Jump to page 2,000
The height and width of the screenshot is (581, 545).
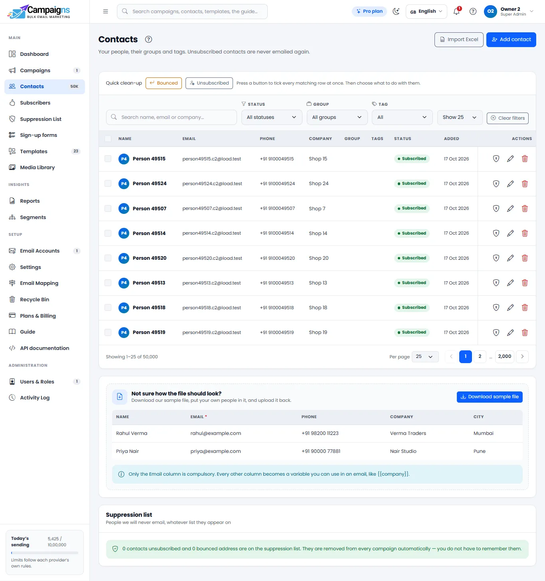[x=505, y=356]
